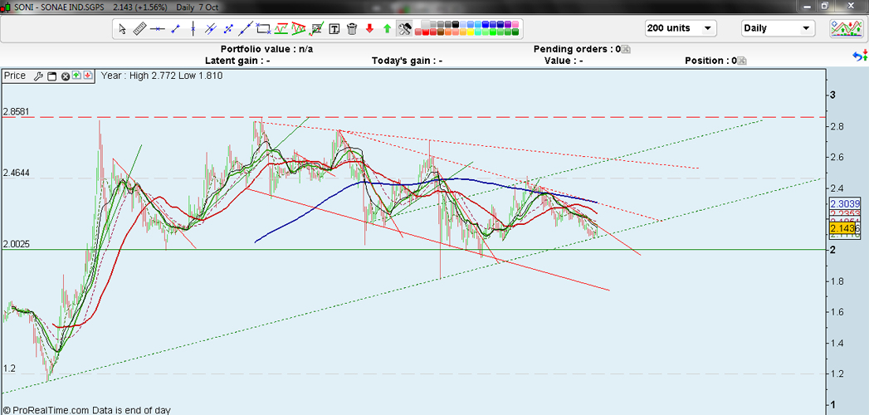Click the ProRealTime.com copyright text
This screenshot has width=869, height=415.
point(86,411)
